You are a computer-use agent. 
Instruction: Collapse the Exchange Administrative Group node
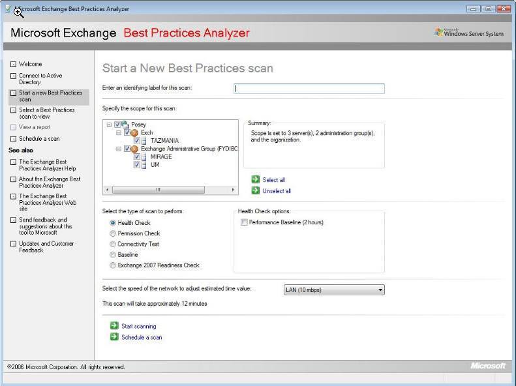pos(119,149)
